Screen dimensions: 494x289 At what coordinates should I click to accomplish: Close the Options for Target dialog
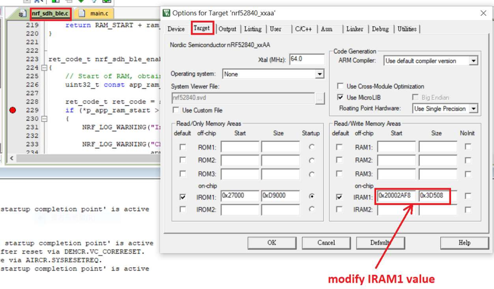[483, 13]
